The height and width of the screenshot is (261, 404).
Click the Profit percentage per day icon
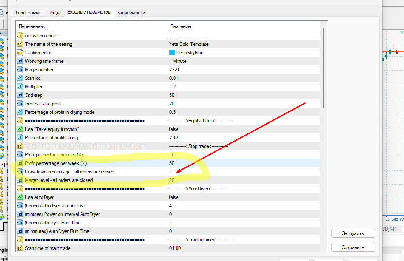point(20,155)
